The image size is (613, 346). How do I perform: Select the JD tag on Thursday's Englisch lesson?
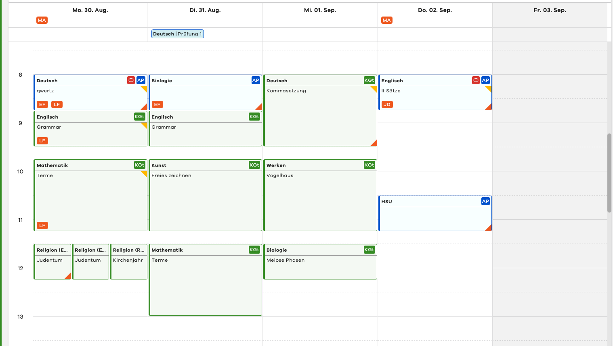[387, 104]
